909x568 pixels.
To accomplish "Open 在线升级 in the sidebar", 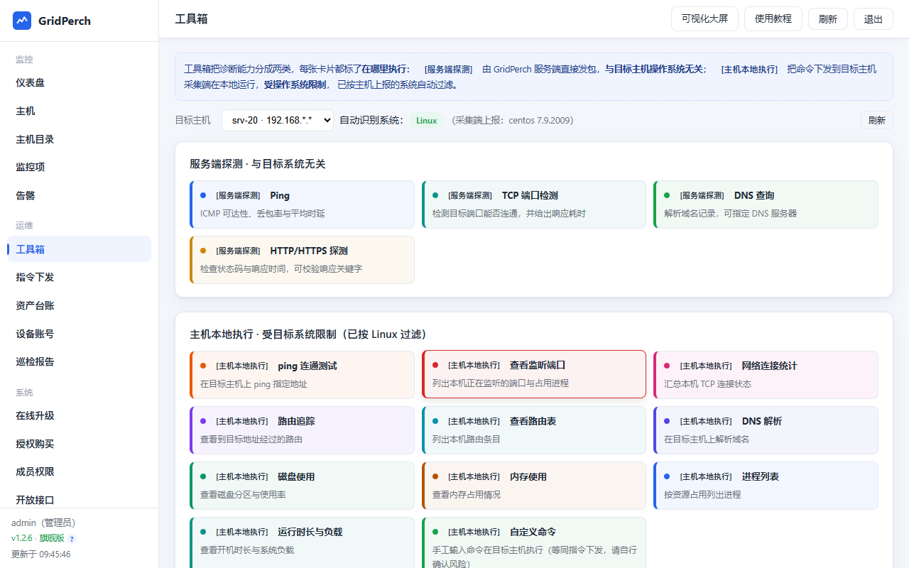I will tap(79, 415).
